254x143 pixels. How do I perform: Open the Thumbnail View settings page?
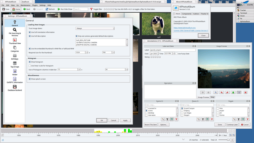pos(15,41)
